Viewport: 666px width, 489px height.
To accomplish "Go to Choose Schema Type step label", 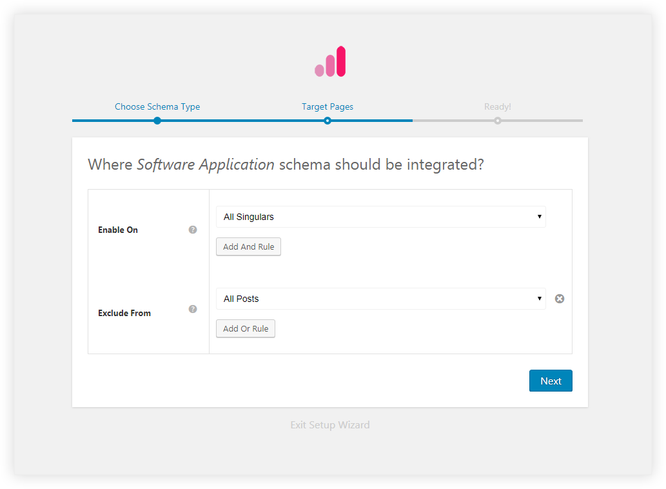I will point(157,106).
